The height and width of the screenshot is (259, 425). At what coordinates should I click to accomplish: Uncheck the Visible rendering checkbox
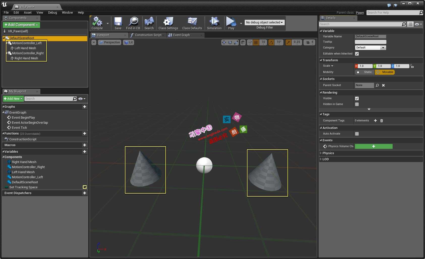[357, 98]
